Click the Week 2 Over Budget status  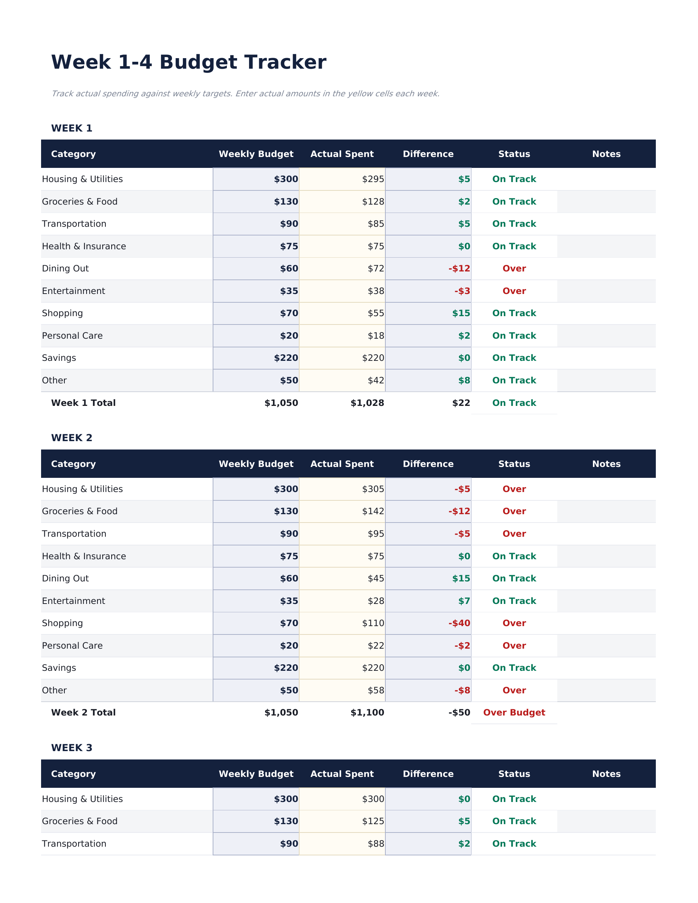click(514, 713)
